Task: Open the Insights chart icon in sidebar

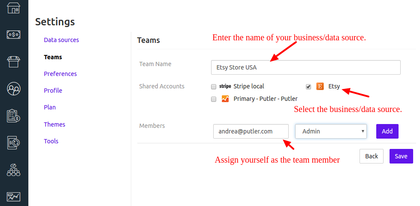Action: [x=14, y=197]
